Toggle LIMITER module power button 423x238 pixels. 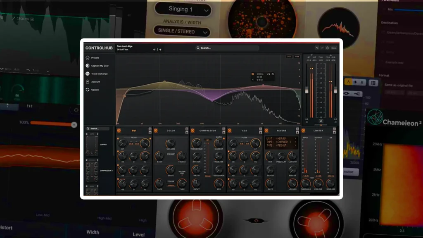303,131
